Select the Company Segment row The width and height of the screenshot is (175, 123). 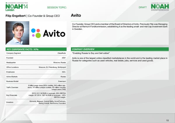tap(36, 53)
